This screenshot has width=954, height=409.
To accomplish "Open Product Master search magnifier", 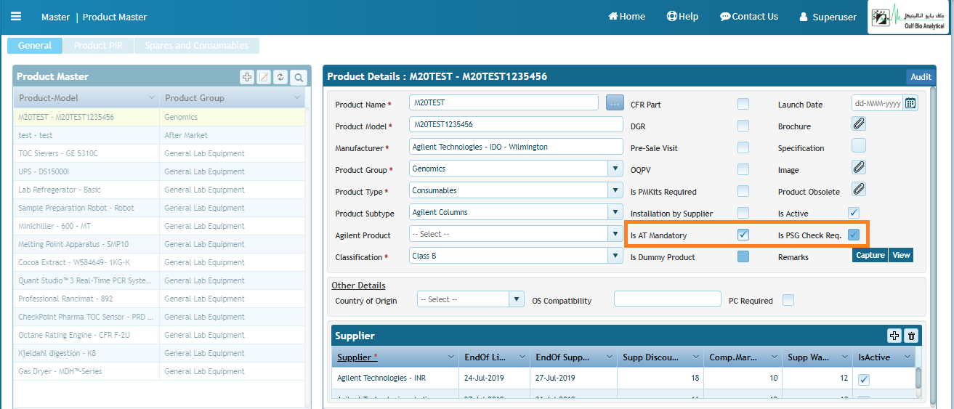I will tap(298, 77).
